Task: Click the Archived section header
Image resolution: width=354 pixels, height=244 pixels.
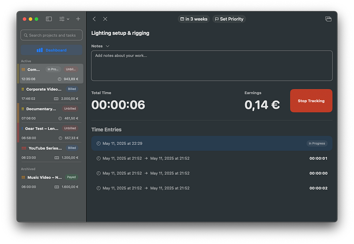Action: point(28,169)
